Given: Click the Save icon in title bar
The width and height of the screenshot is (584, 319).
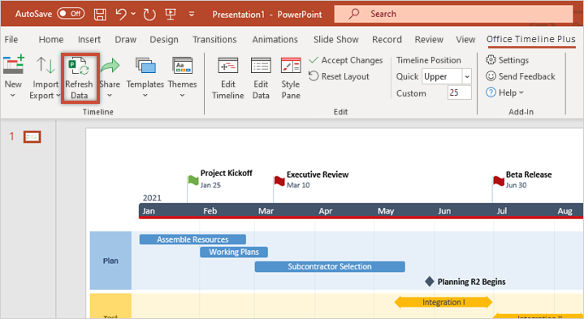Looking at the screenshot, I should pyautogui.click(x=100, y=14).
